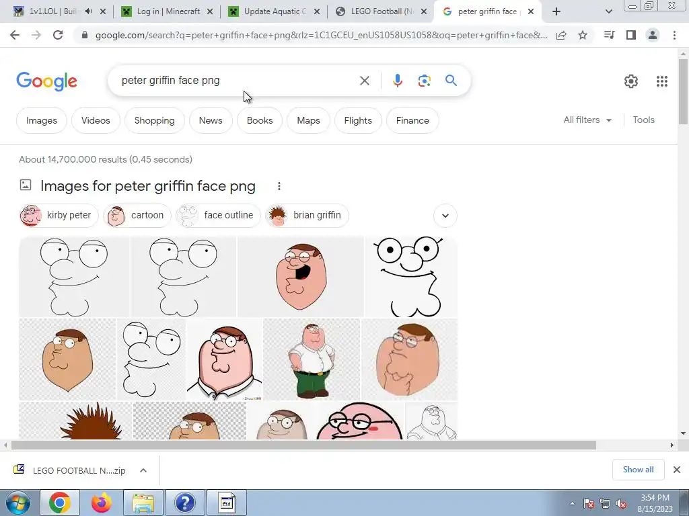The image size is (689, 516).
Task: Click the Chrome forward arrow
Action: (x=36, y=35)
